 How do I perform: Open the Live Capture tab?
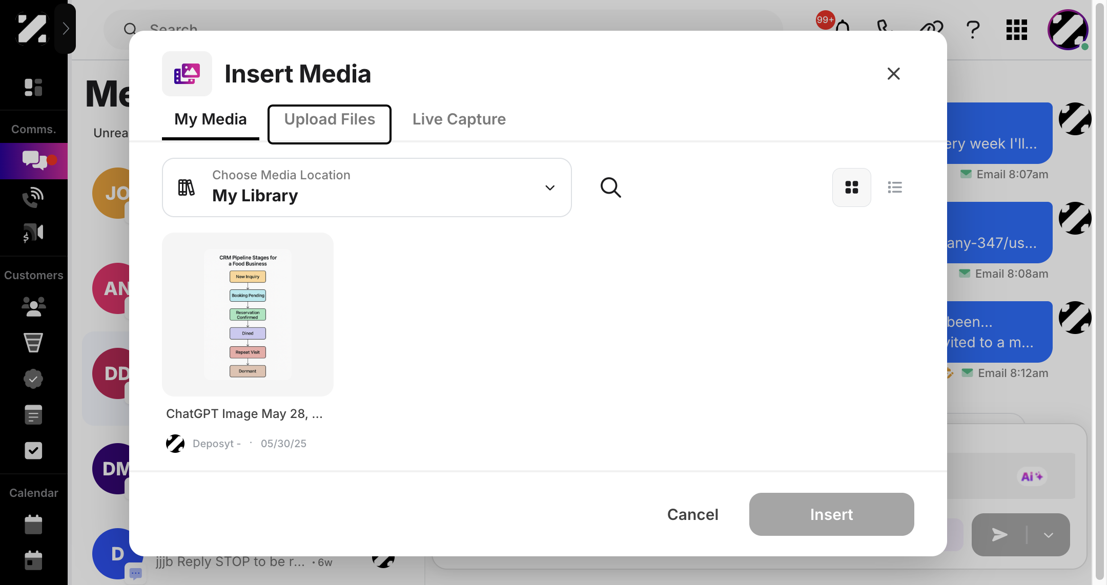point(459,119)
